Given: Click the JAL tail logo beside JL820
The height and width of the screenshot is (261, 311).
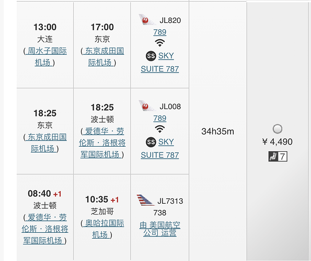Looking at the screenshot, I should [147, 19].
